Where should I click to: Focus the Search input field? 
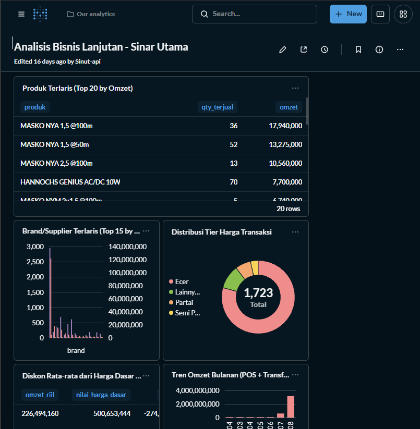point(255,14)
